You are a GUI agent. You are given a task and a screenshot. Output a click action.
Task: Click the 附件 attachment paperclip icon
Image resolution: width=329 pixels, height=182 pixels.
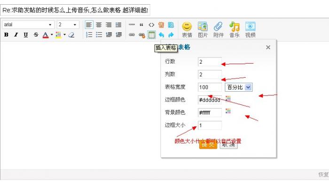tap(219, 29)
